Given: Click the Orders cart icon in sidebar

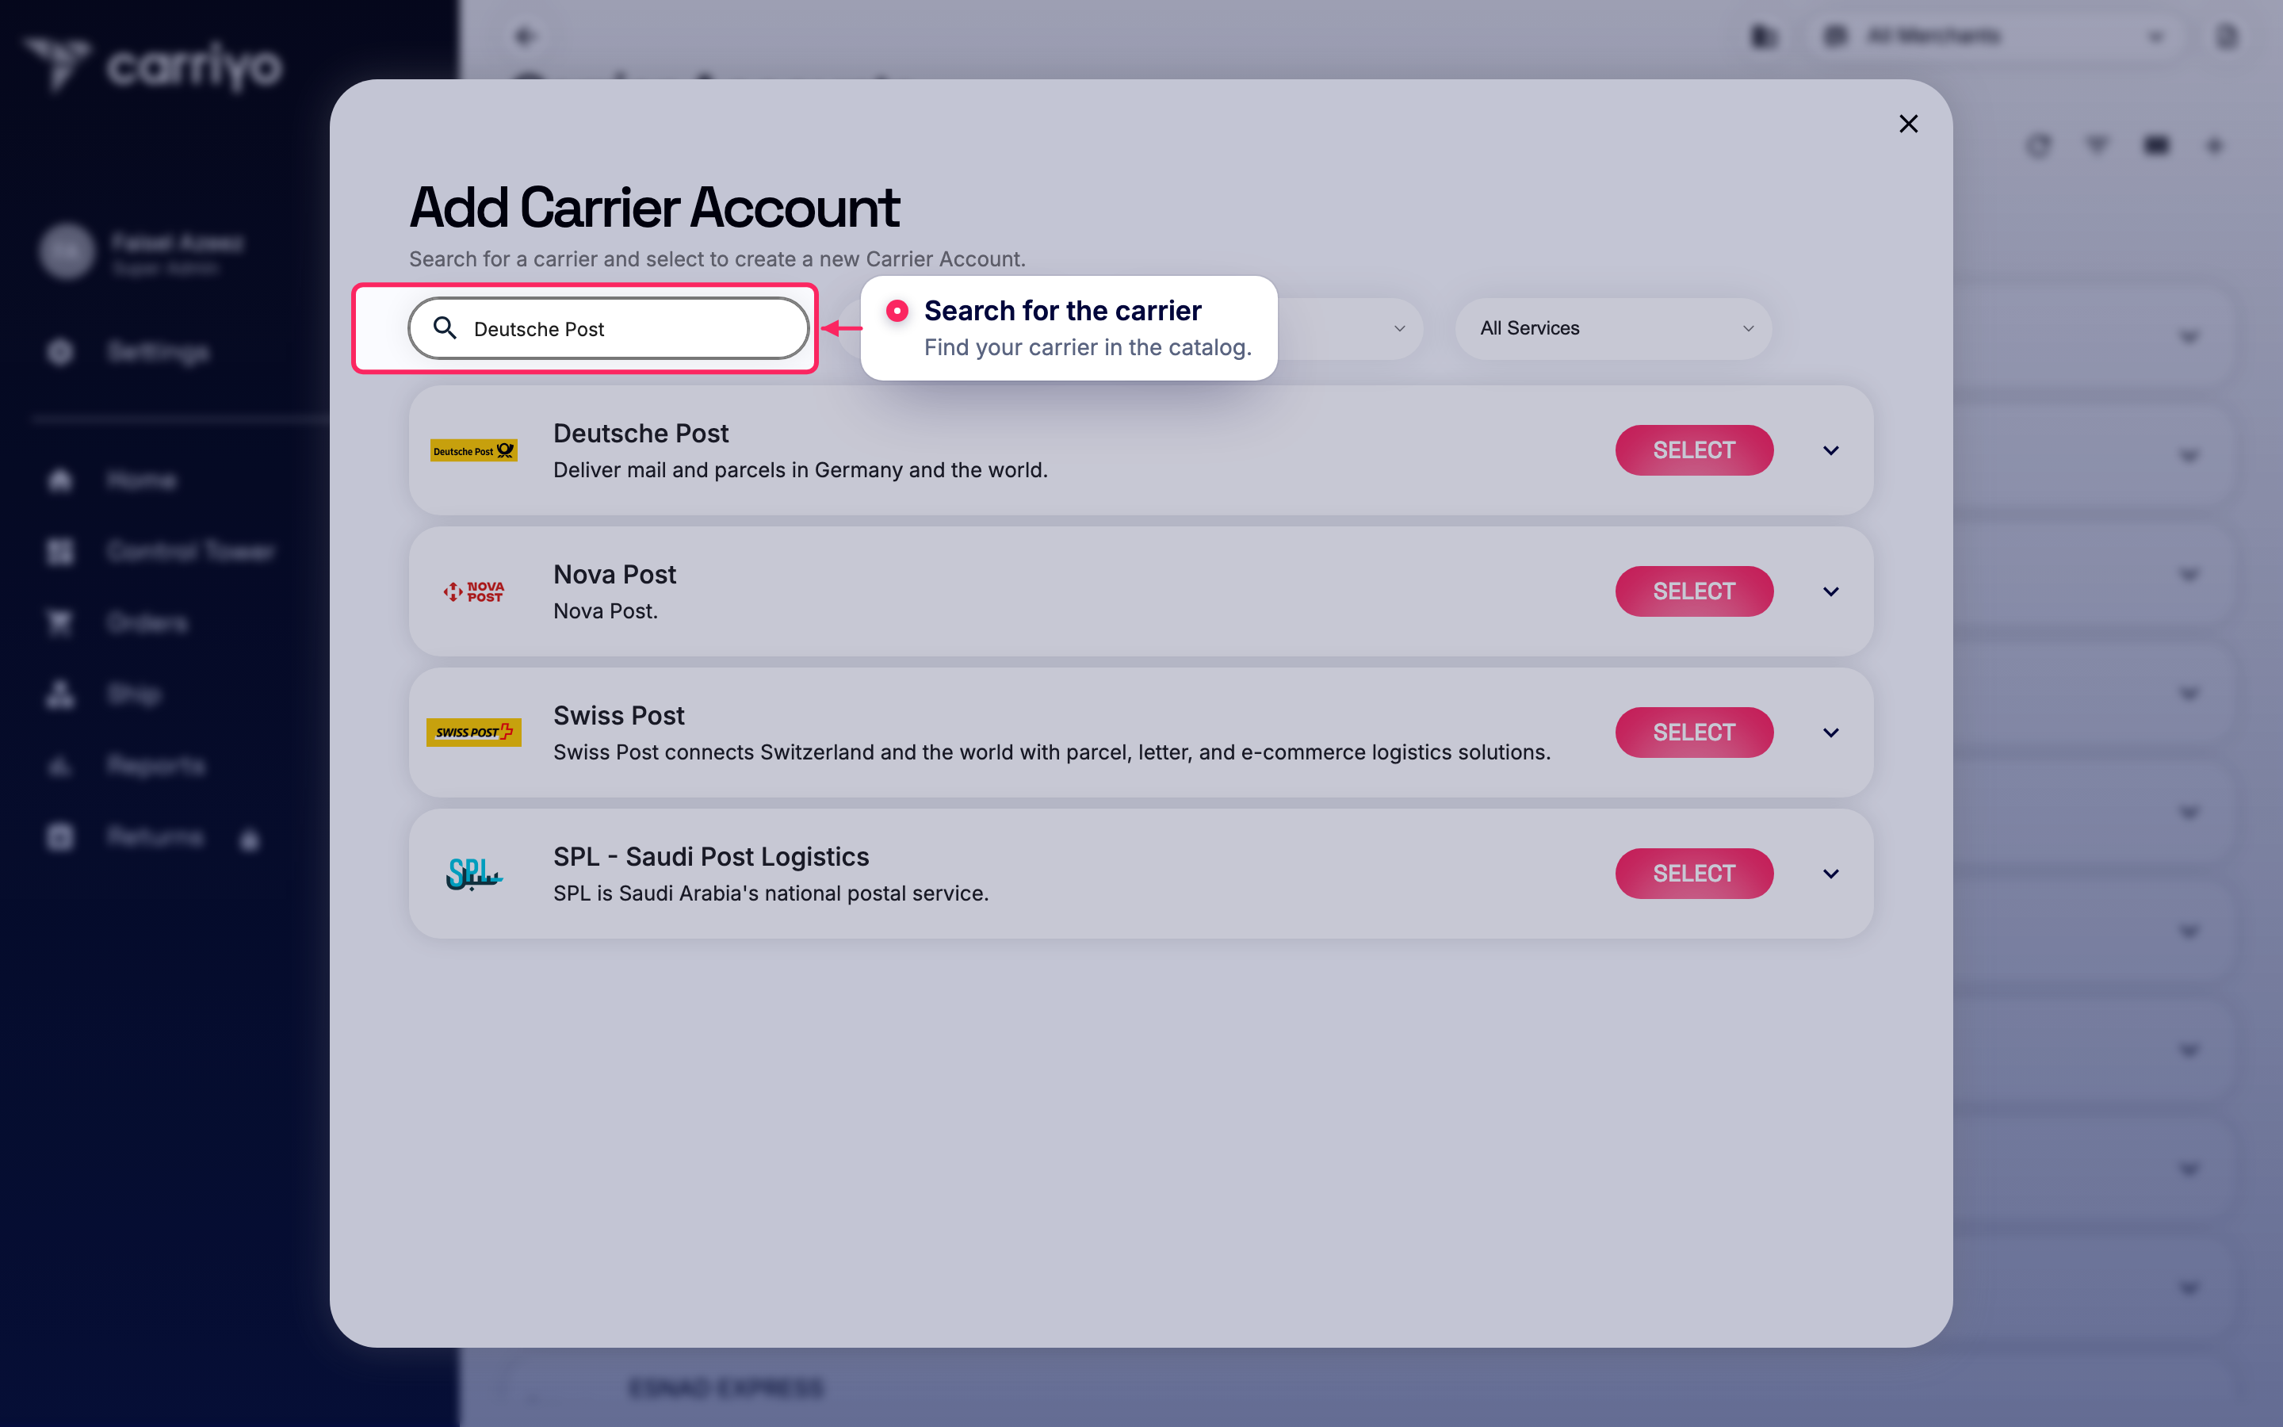Looking at the screenshot, I should tap(60, 623).
